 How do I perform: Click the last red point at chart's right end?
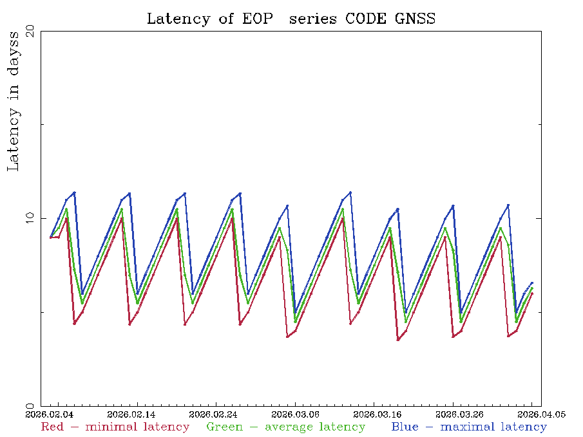(532, 293)
